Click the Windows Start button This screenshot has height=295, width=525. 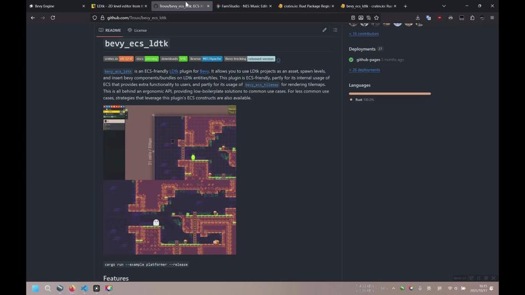(35, 289)
